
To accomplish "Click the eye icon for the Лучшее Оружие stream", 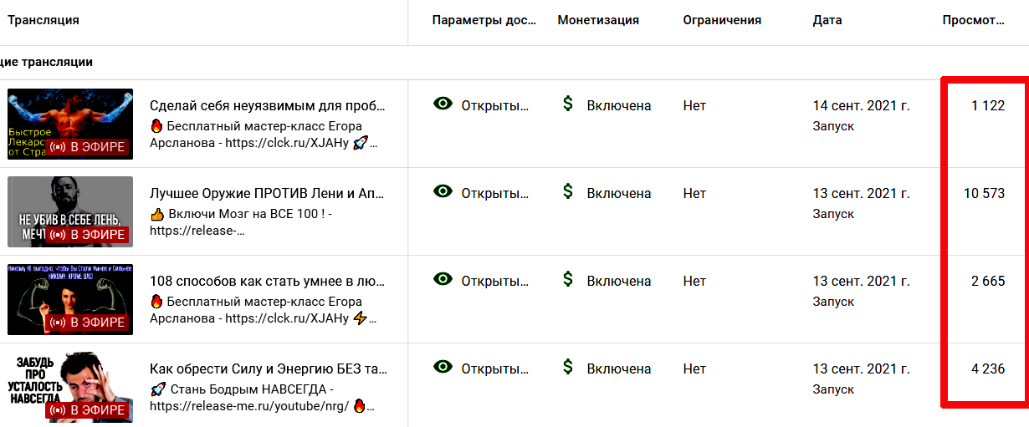I will [443, 191].
